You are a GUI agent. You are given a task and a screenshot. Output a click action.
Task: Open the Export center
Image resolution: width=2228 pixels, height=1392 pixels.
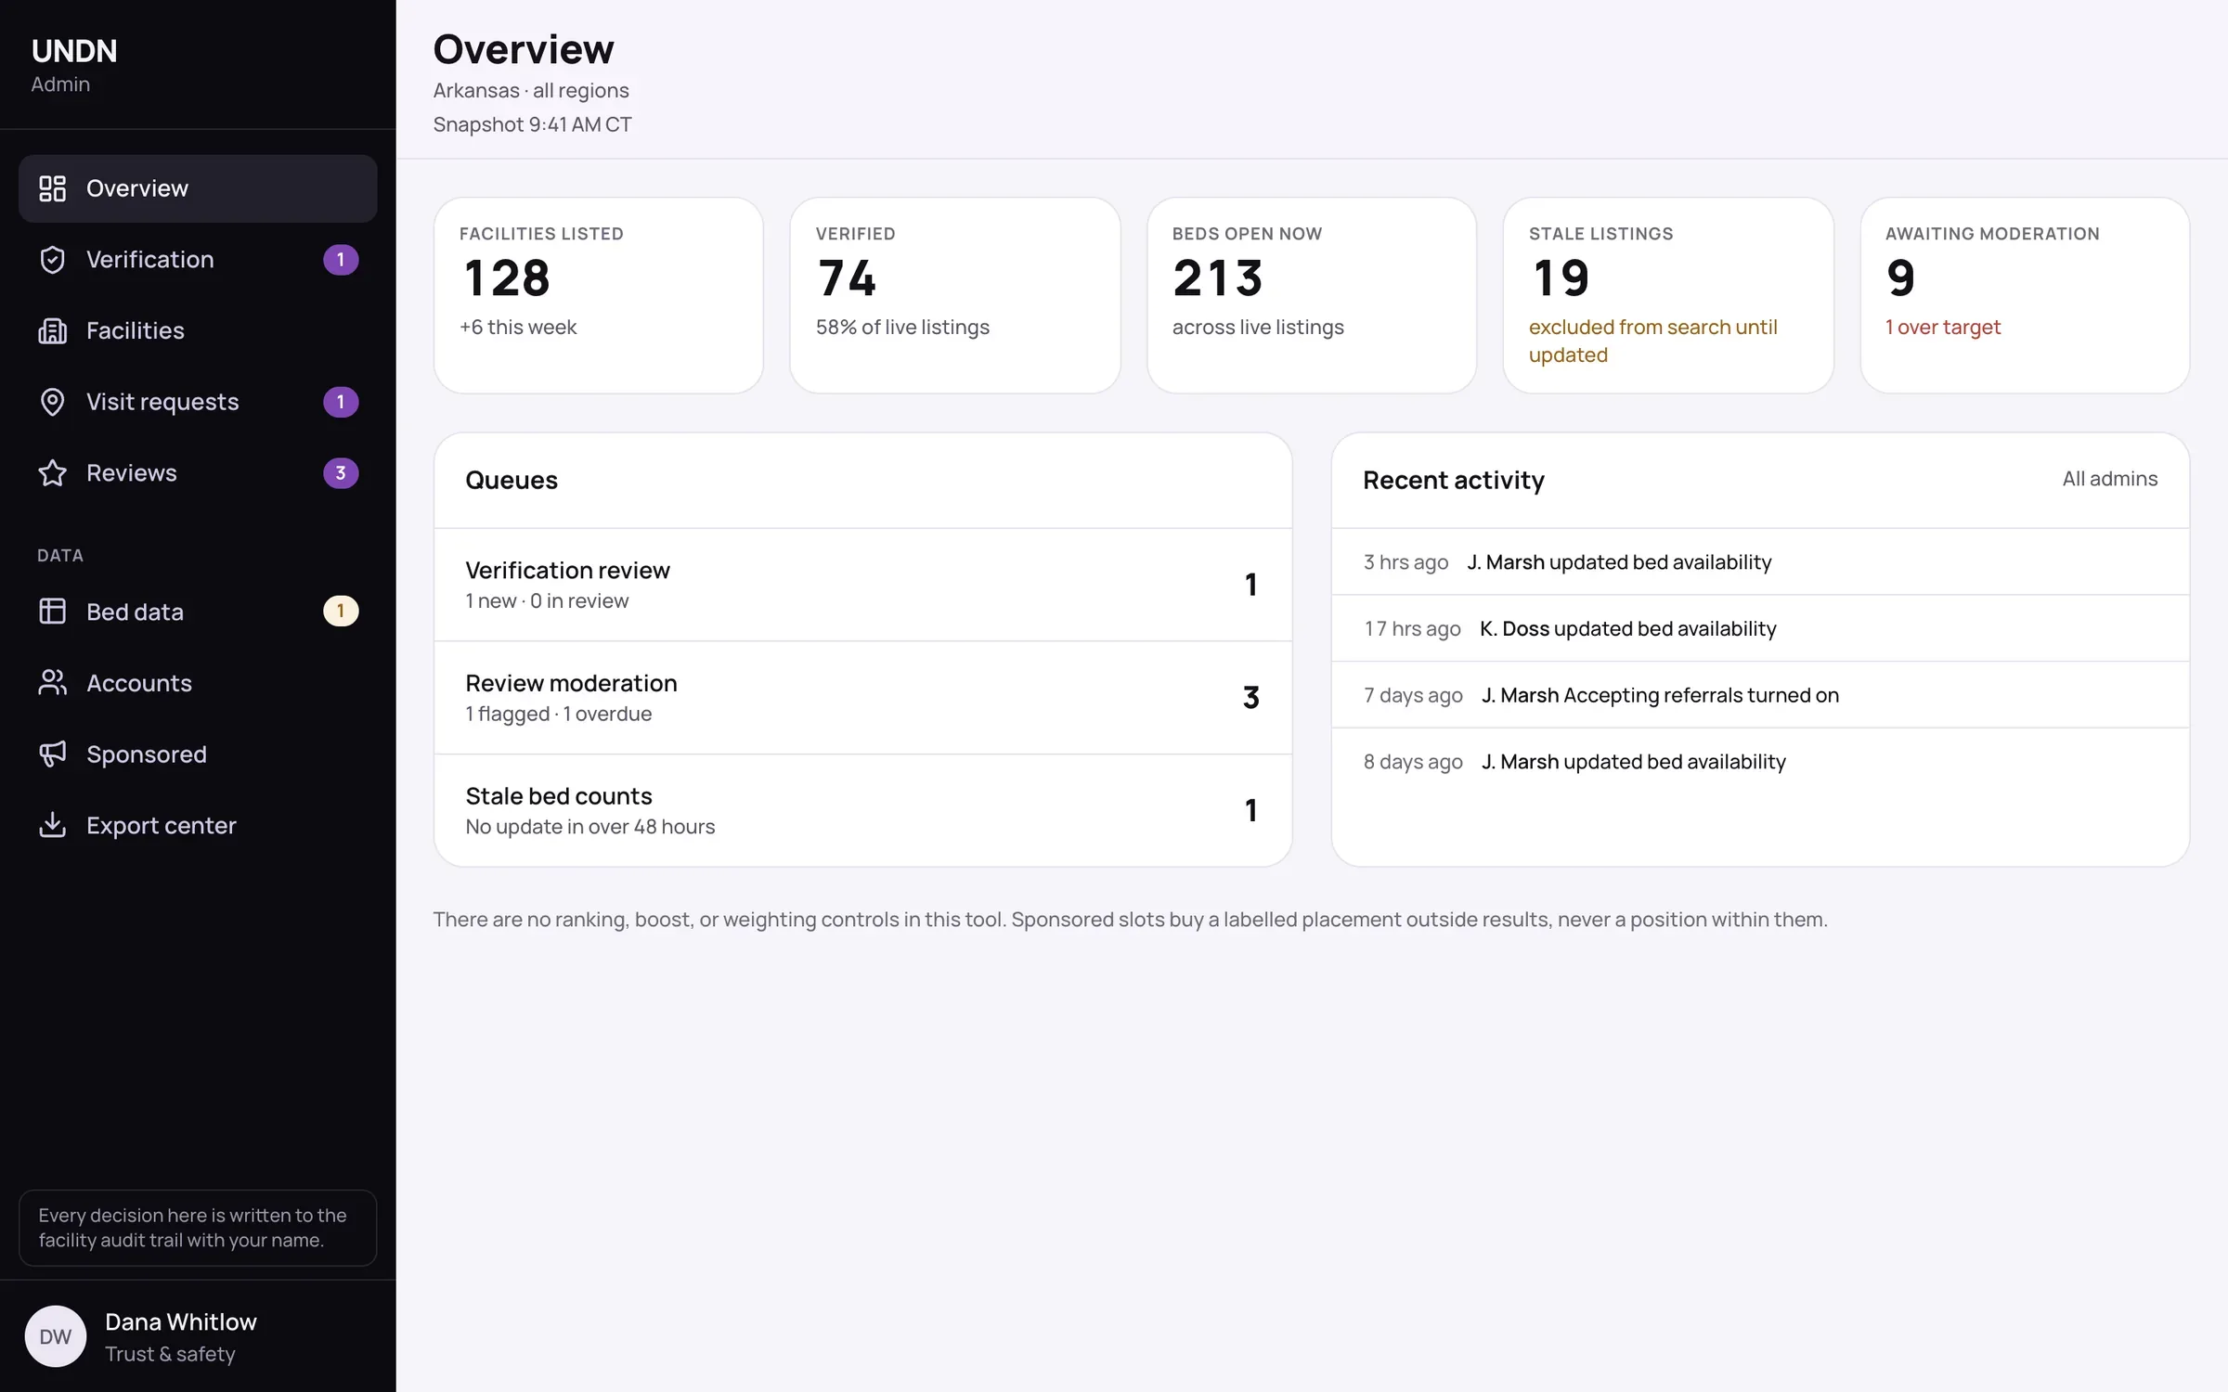(x=198, y=825)
